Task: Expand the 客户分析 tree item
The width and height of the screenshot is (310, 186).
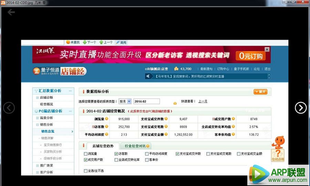Action: pos(37,172)
